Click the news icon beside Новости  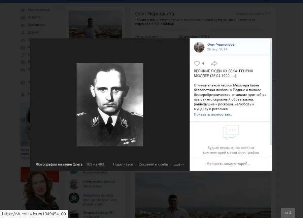point(23,17)
